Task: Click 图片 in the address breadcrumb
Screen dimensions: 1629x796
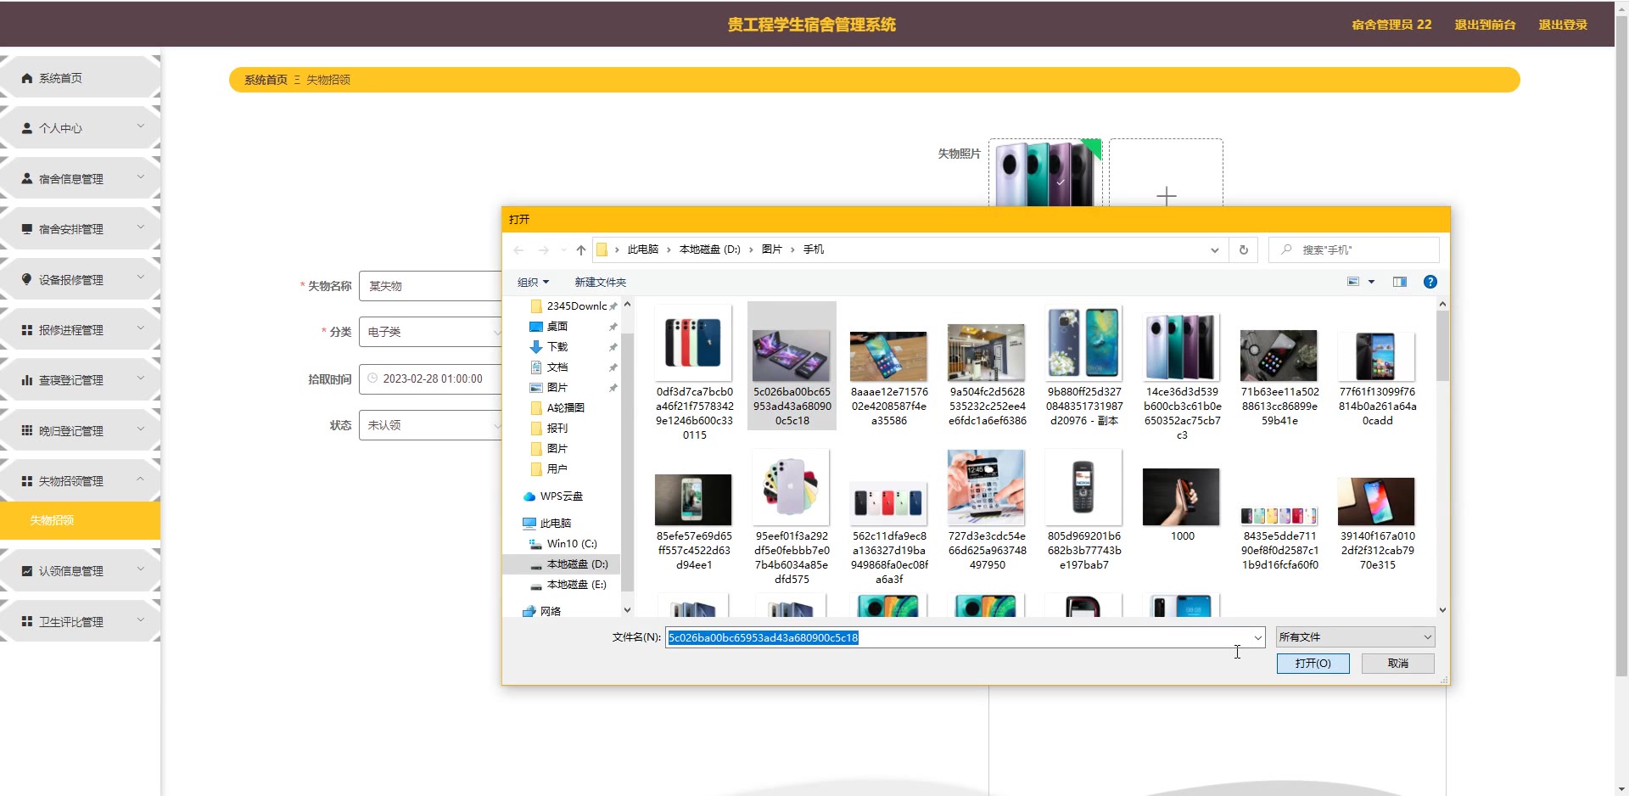Action: (x=771, y=249)
